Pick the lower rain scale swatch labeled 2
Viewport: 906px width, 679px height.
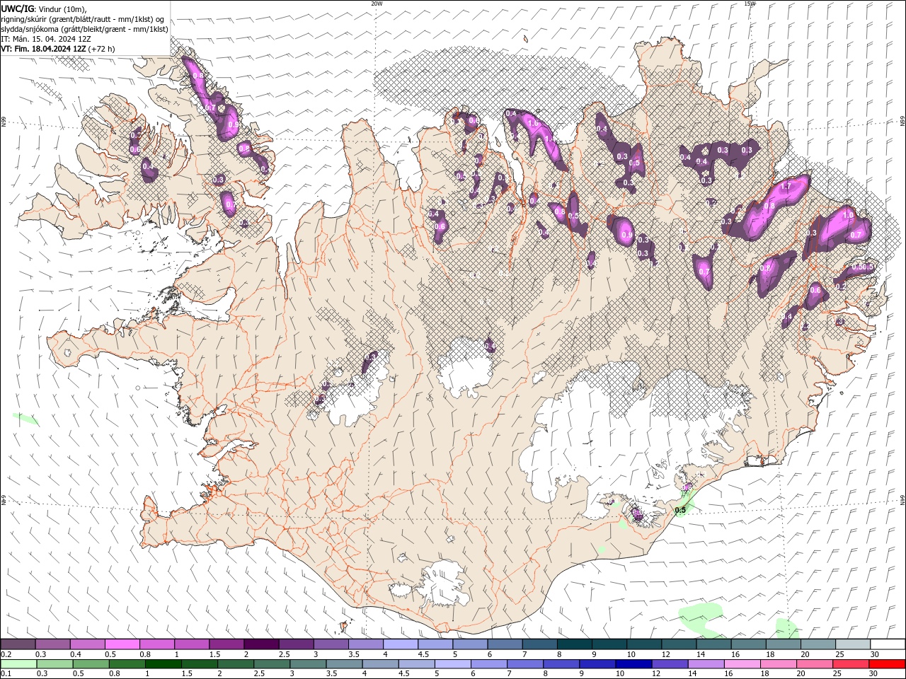point(236,664)
